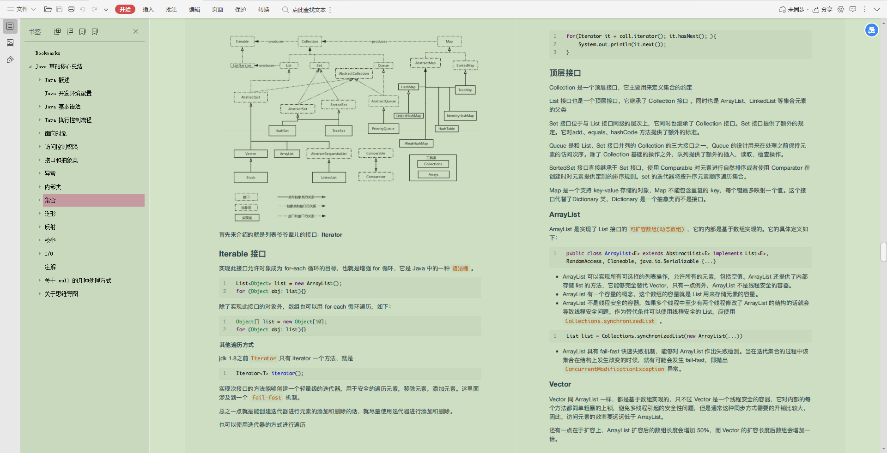Select the highlighted 集合 bookmark
Screen dimensions: 887x453
(94, 200)
